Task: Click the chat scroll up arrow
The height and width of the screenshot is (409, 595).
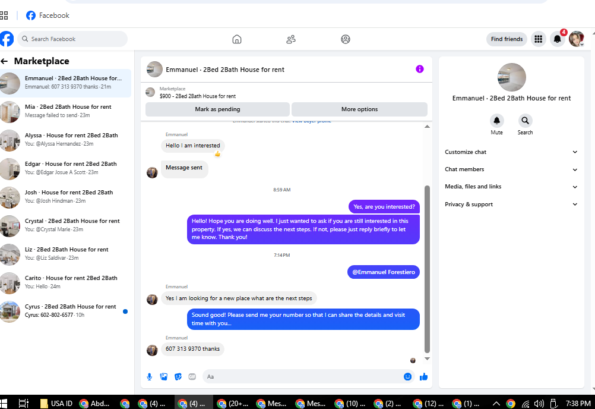Action: tap(427, 127)
